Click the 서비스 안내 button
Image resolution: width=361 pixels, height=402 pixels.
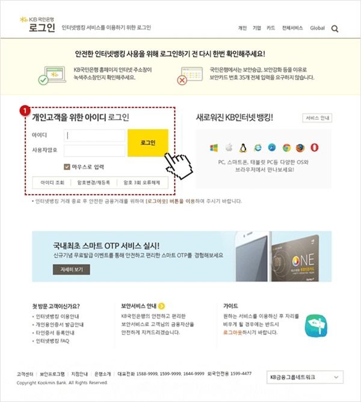[x=317, y=118]
